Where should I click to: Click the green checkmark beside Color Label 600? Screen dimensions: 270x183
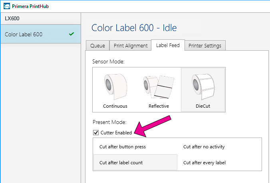(x=71, y=34)
